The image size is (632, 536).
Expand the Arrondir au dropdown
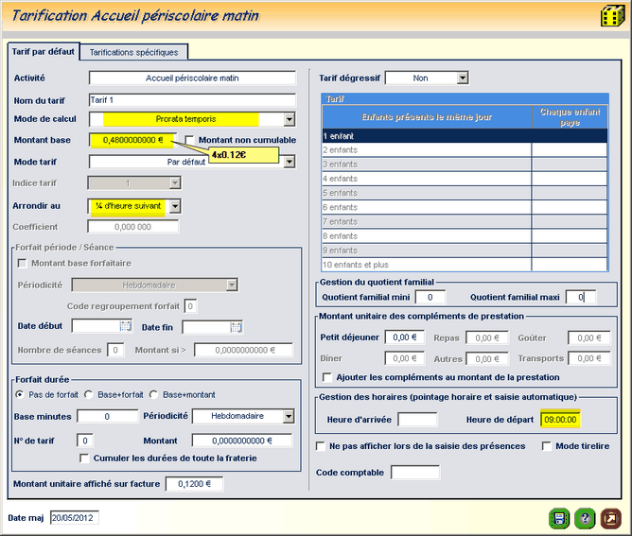click(x=174, y=206)
